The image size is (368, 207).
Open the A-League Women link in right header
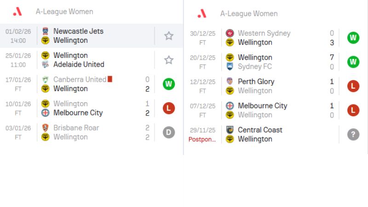249,14
